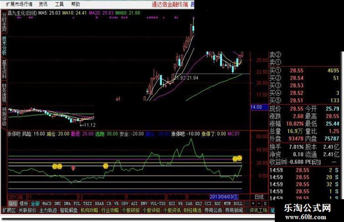
Task: Switch indicator to VR
Action: pos(116,203)
